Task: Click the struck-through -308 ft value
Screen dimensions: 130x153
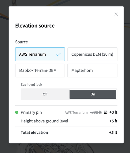Action: 96,112
